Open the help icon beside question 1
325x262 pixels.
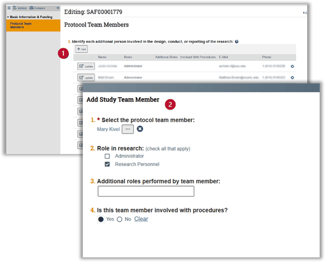(237, 42)
